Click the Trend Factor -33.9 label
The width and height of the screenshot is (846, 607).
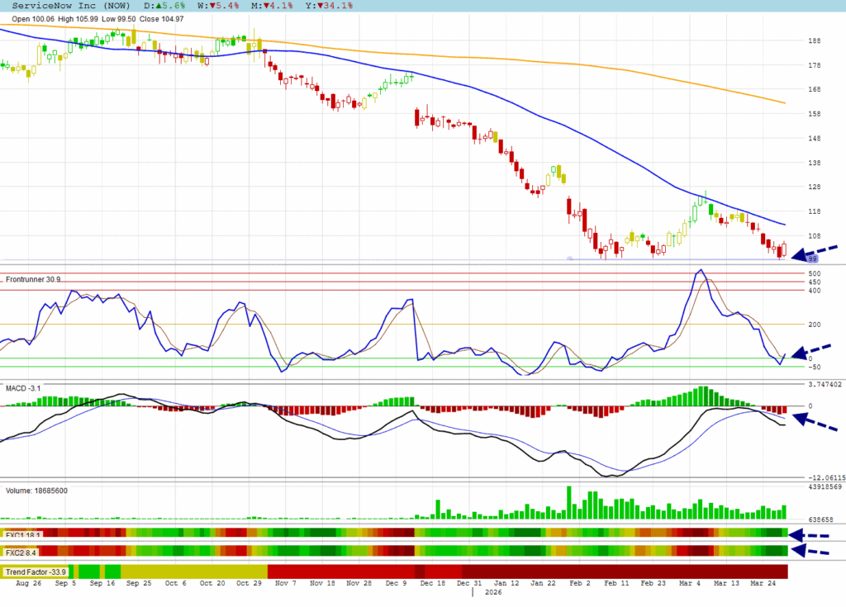(35, 571)
